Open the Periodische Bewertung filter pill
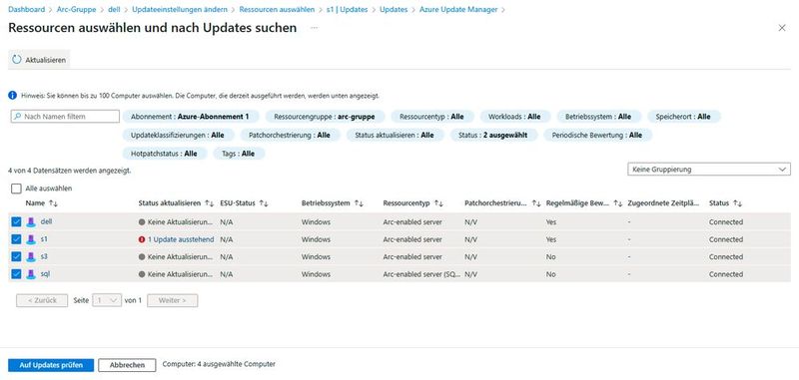 tap(597, 135)
